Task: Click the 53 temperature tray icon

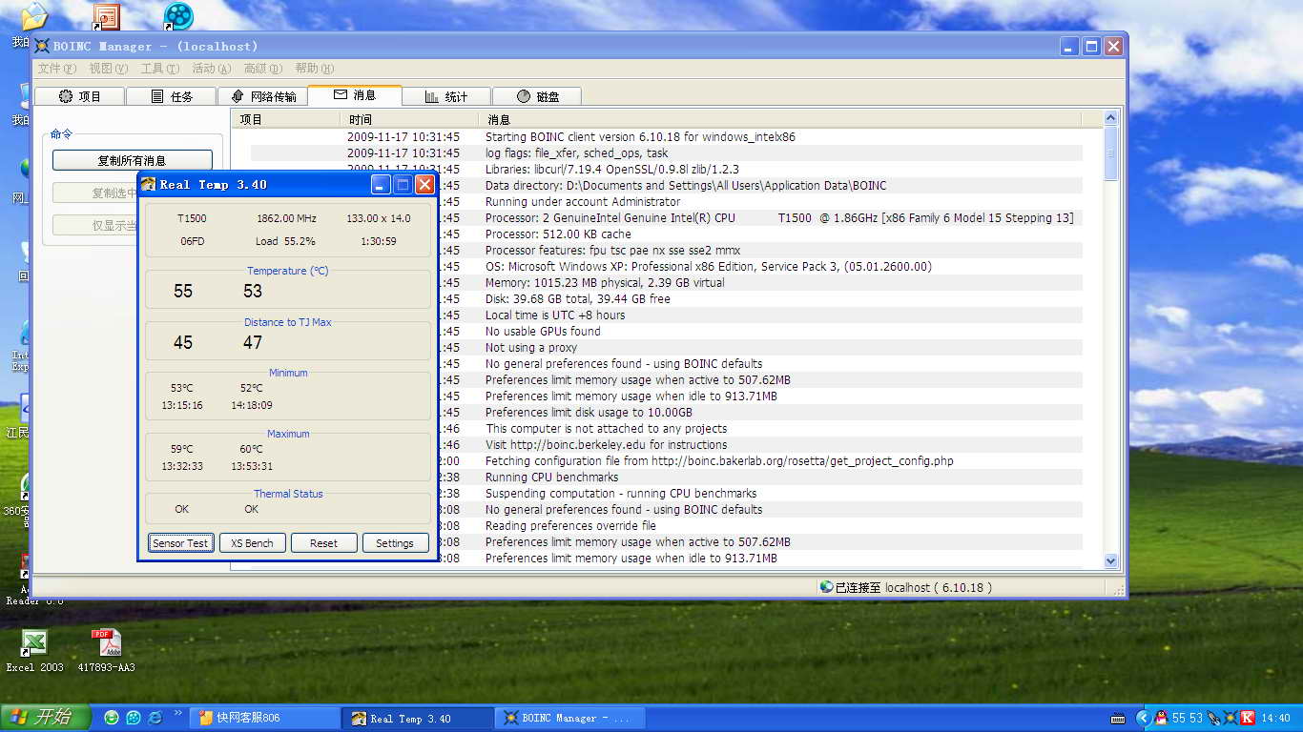Action: 1196,718
